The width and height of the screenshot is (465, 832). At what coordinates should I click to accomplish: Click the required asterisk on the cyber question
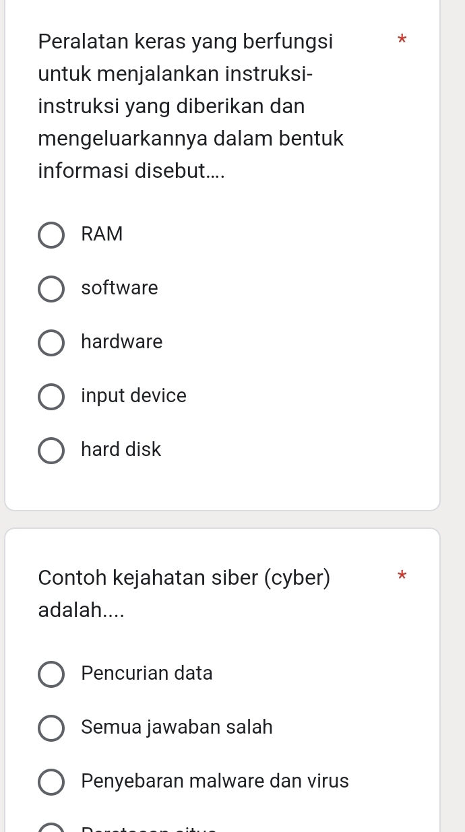[402, 577]
